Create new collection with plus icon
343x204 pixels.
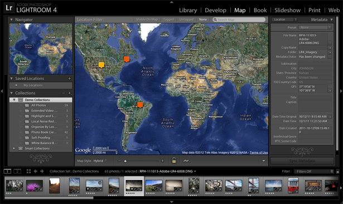pos(69,93)
